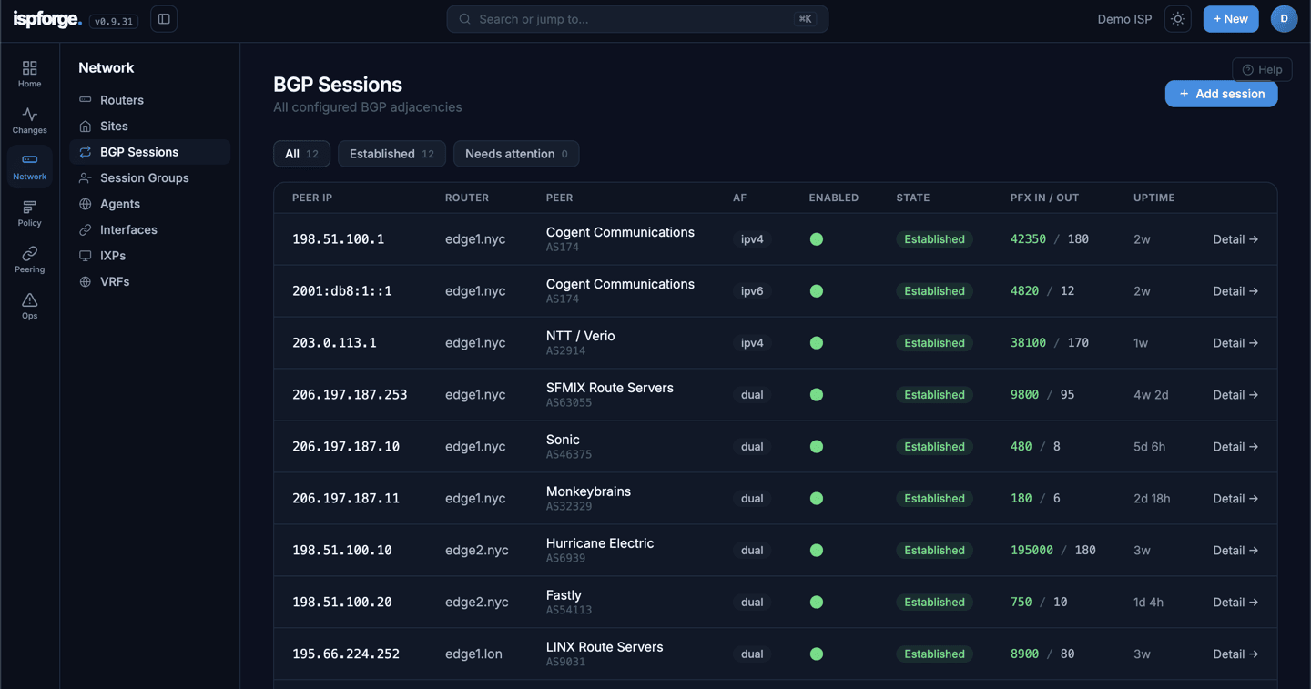Click prefix count 195000

tap(1032, 551)
